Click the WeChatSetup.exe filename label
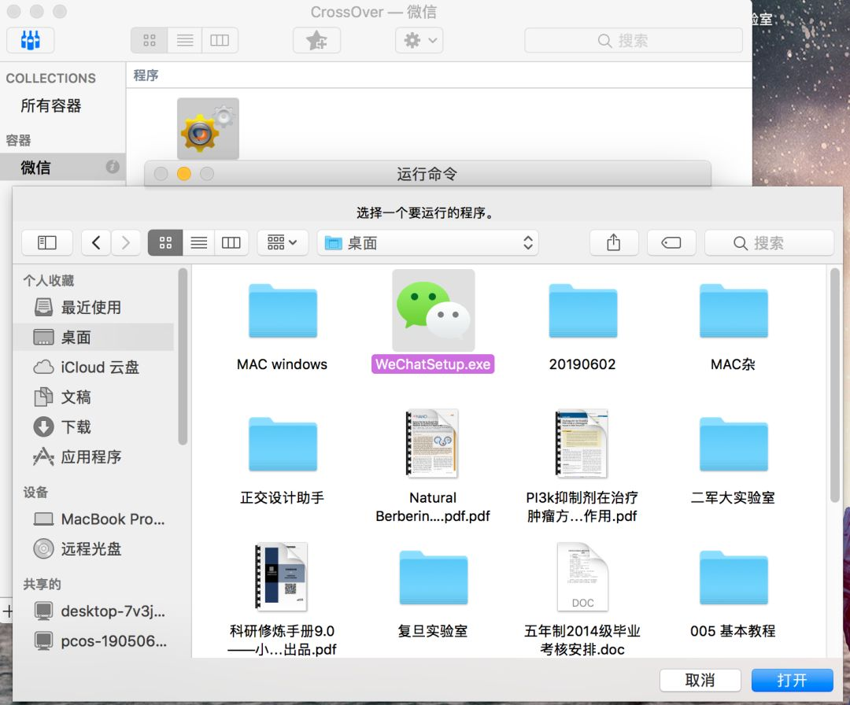This screenshot has width=850, height=705. click(x=433, y=364)
